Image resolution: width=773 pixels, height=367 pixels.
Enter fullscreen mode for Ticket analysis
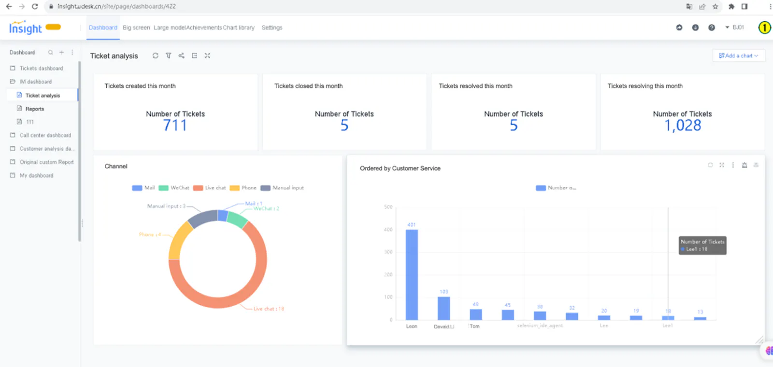tap(207, 56)
